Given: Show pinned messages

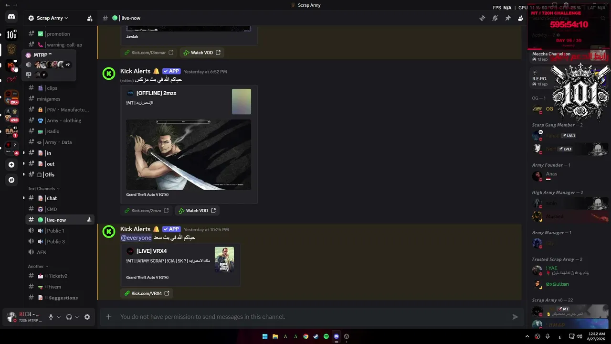Looking at the screenshot, I should click(508, 18).
